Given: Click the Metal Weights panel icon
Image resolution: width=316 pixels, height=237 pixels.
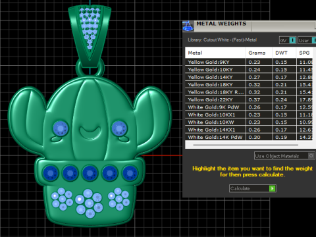Looking at the screenshot, I should click(188, 26).
